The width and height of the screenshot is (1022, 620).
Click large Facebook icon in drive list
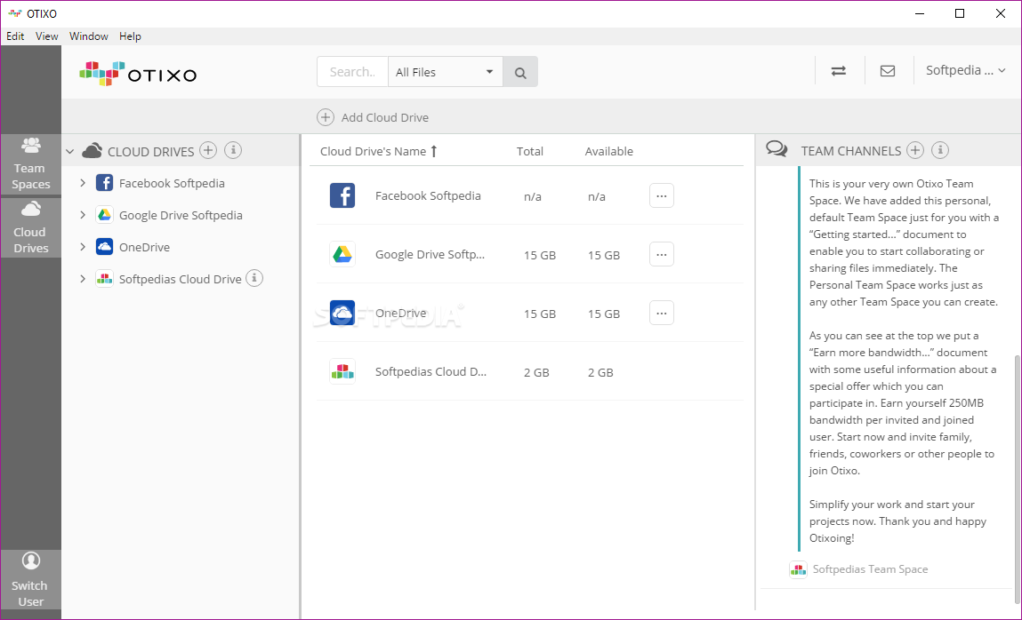342,195
